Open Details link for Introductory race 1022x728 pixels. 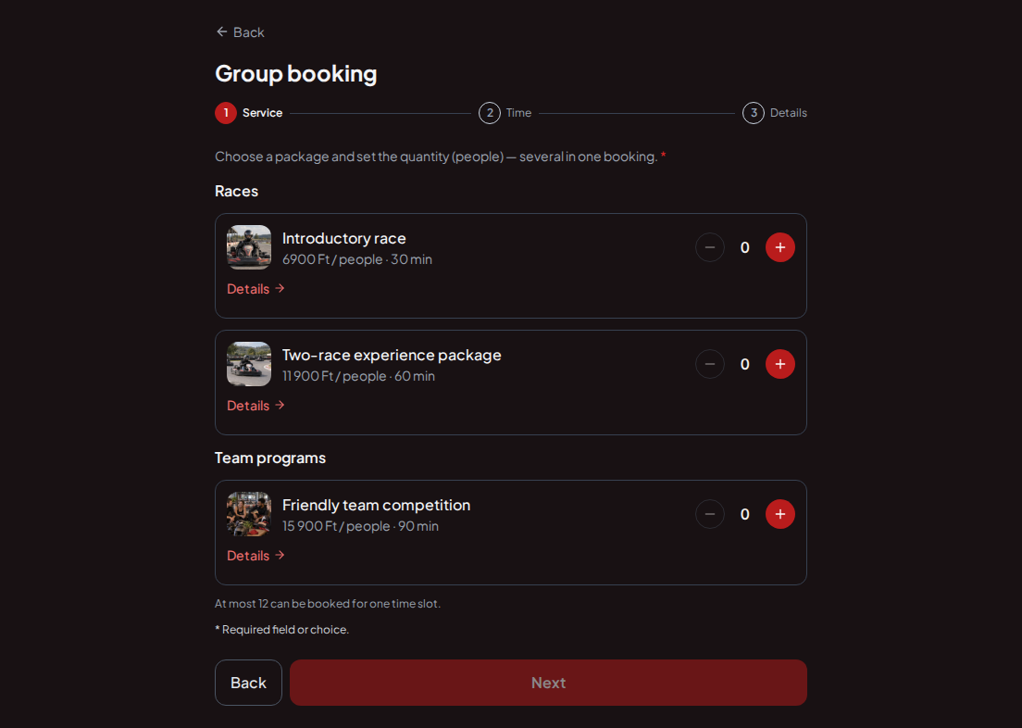point(255,288)
